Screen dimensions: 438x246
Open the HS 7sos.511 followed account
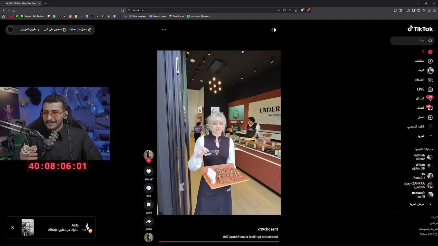click(x=423, y=176)
